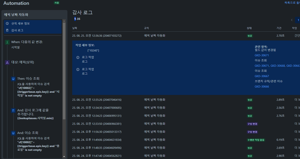
Task: Expand 더 보기 for 12:35:26 entry
Action: (x=297, y=100)
